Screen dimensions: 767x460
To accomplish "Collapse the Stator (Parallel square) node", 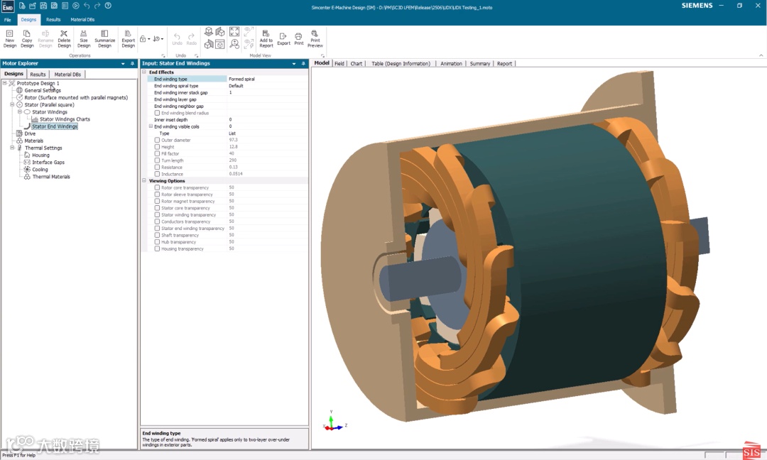I will [12, 104].
